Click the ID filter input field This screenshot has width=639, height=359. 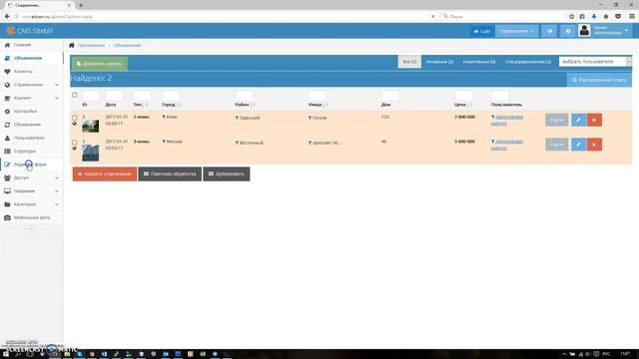(91, 96)
